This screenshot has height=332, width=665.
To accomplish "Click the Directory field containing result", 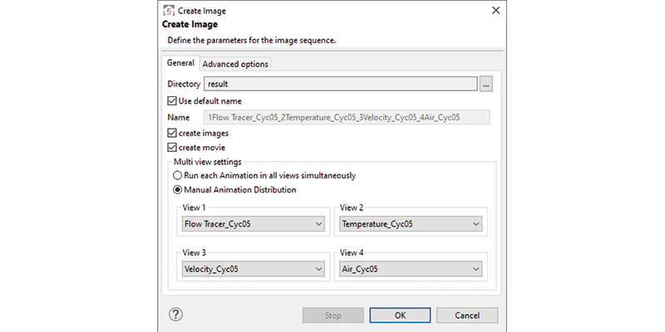I will [x=341, y=84].
